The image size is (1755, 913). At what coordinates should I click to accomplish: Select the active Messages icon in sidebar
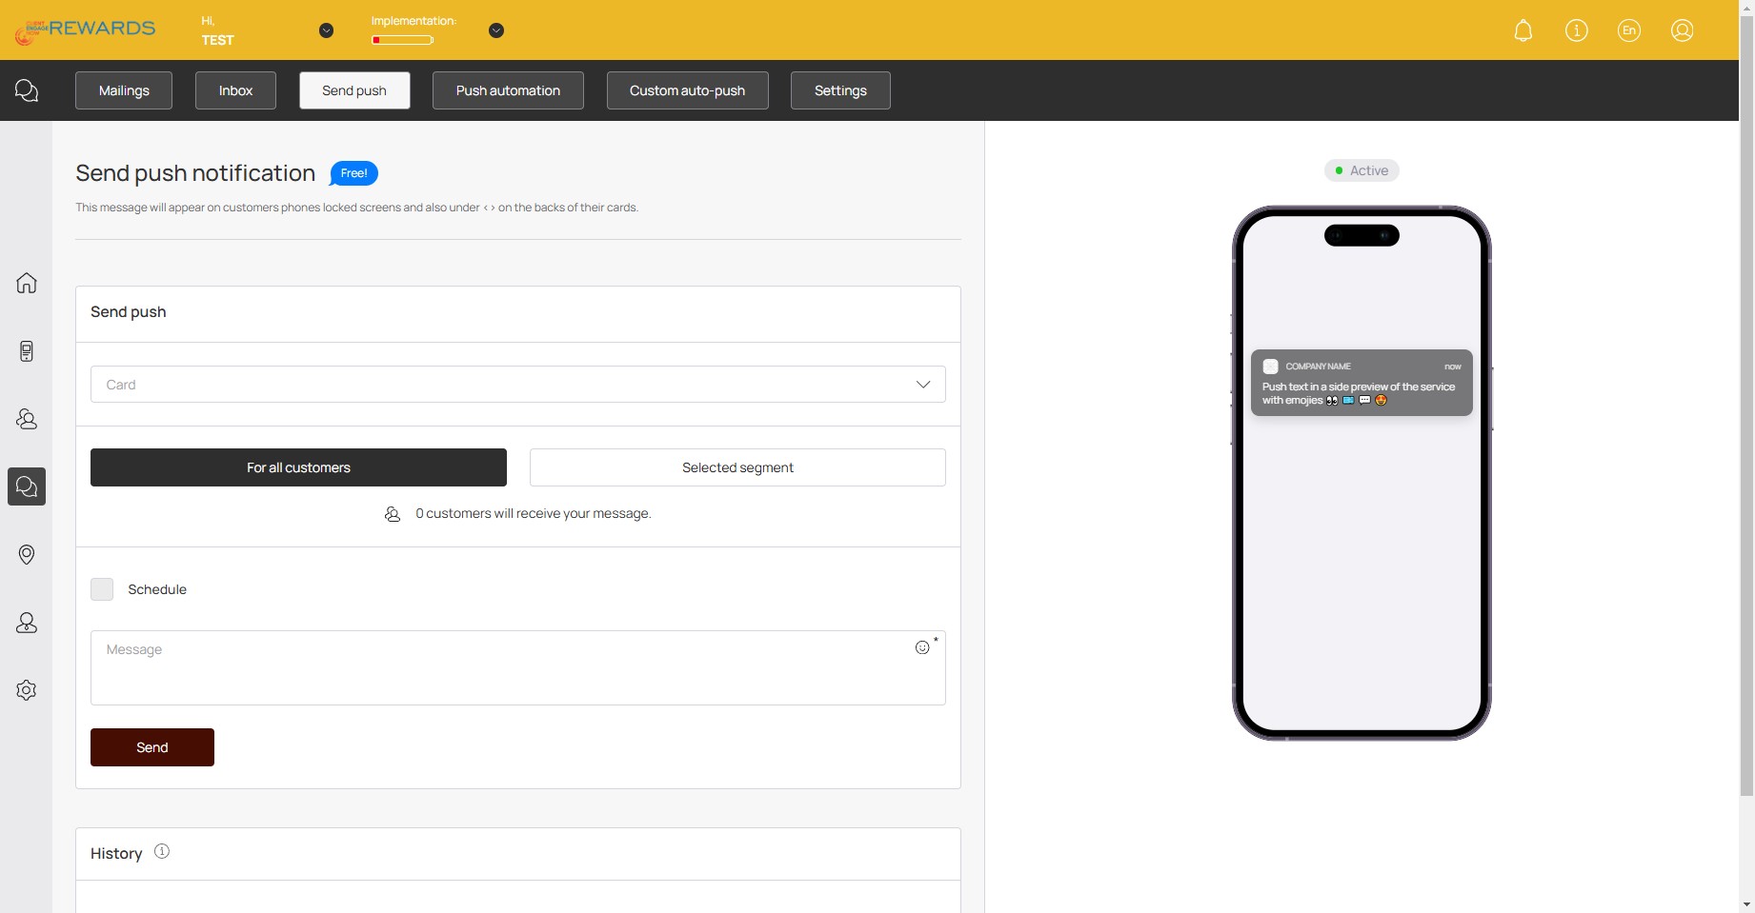pyautogui.click(x=27, y=486)
